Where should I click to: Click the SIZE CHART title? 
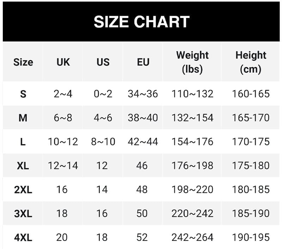pyautogui.click(x=141, y=22)
